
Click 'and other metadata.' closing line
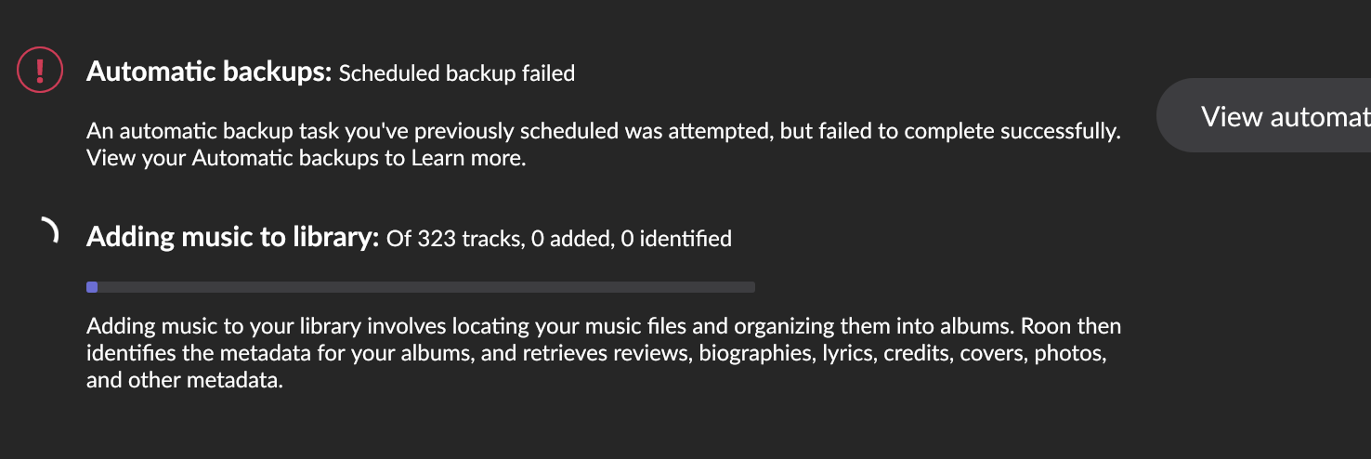point(184,380)
